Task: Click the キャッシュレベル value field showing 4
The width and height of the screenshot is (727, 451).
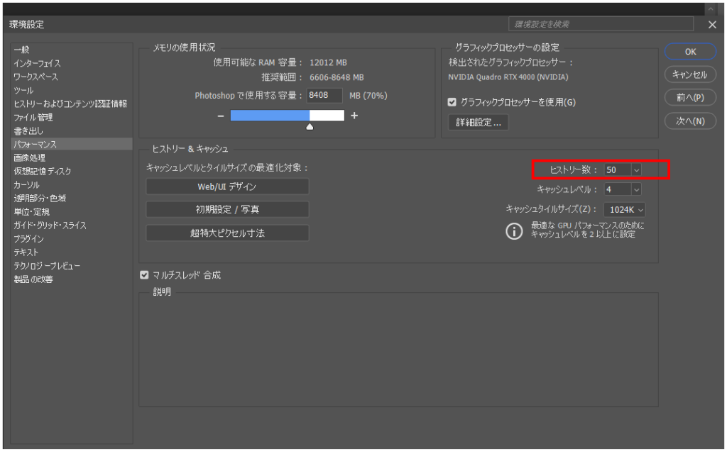Action: tap(618, 189)
